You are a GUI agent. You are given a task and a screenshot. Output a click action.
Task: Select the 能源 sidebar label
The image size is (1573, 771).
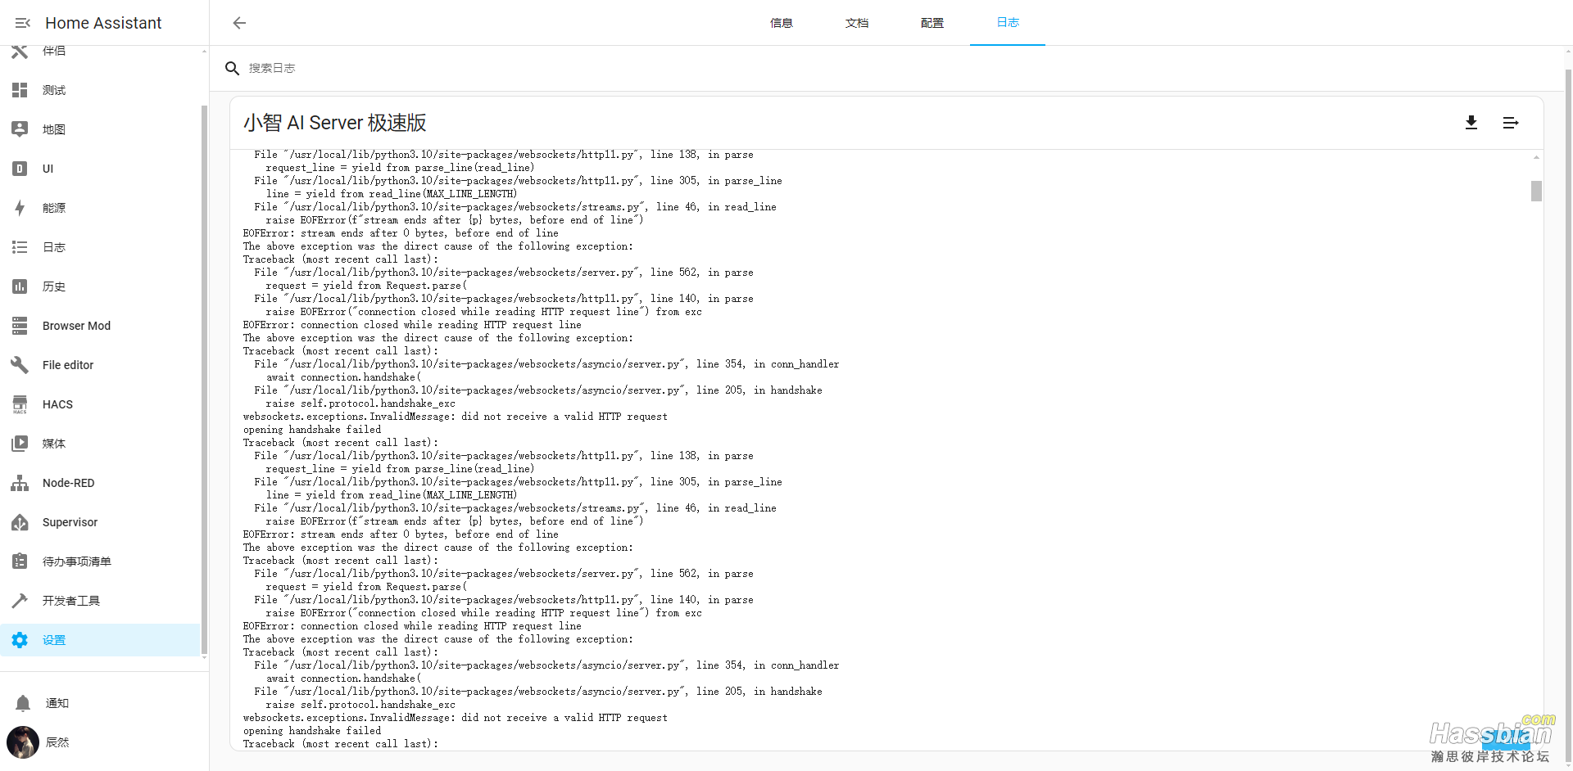(x=54, y=208)
